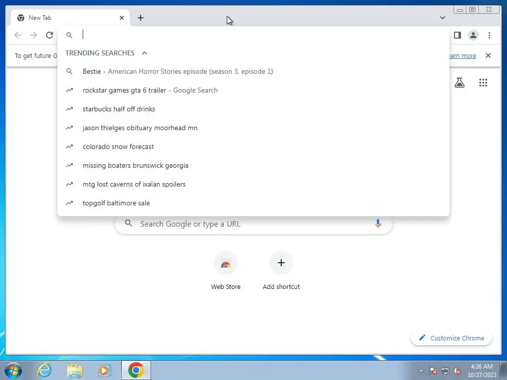Click the network tray icon
The image size is (507, 380).
[x=445, y=371]
